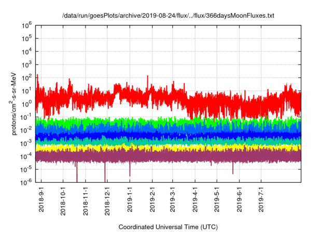This screenshot has width=332, height=232.
Task: Click the dark blue flux data band
Action: coord(156,135)
